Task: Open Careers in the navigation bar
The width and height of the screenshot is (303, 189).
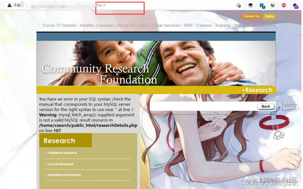Action: tap(204, 25)
